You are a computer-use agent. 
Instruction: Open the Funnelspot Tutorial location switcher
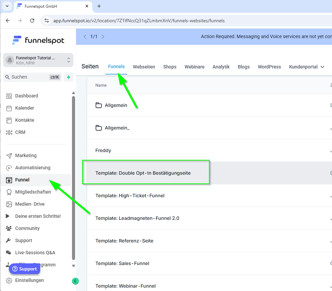(x=38, y=60)
